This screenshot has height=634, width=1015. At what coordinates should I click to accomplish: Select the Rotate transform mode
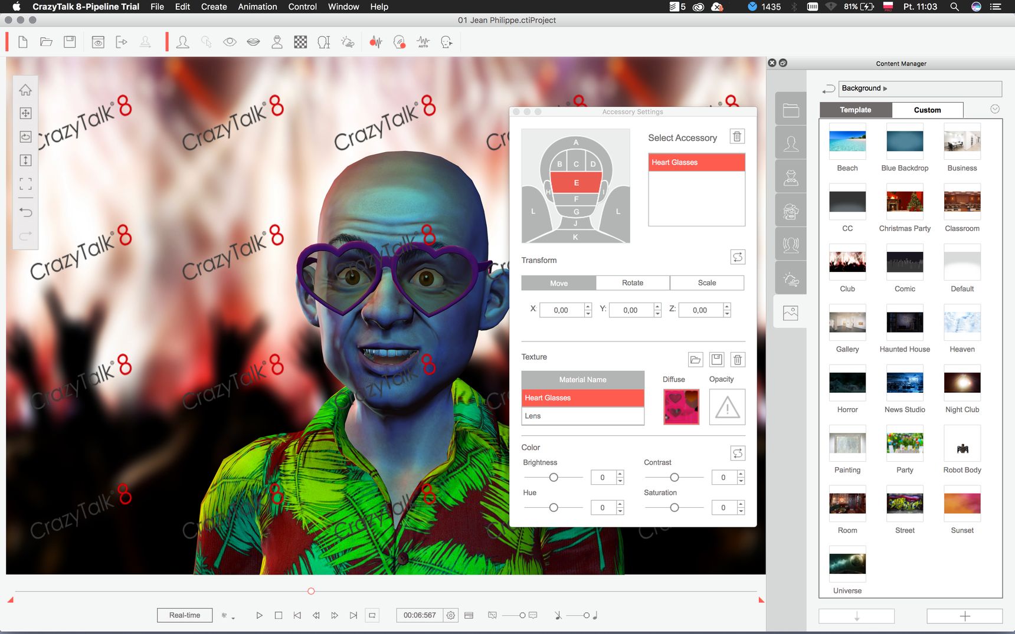tap(633, 283)
